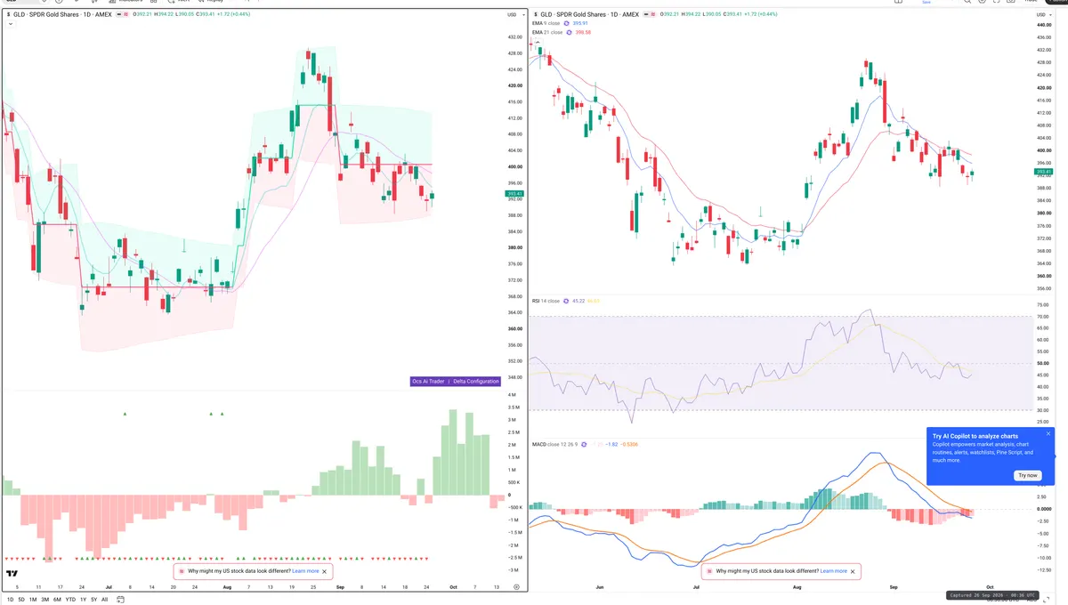Open the USD currency dropdown on left chart
This screenshot has height=605, width=1068.
pos(514,14)
